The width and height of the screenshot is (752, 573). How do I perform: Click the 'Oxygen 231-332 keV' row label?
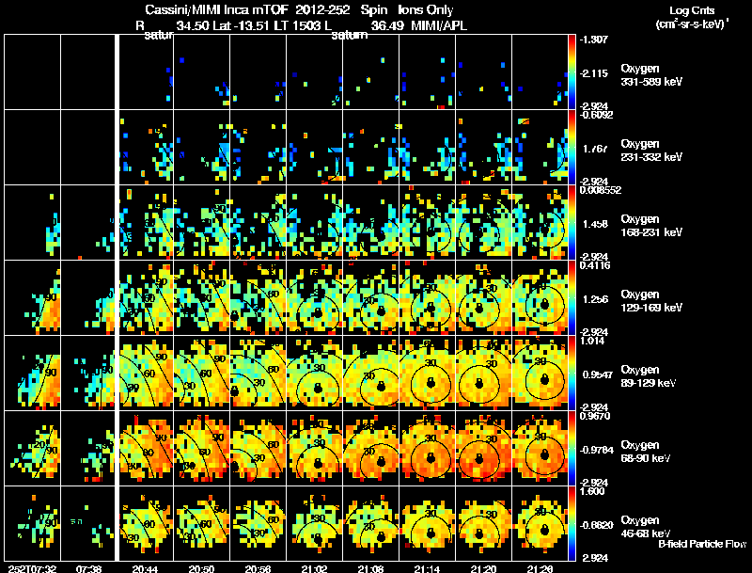(651, 151)
